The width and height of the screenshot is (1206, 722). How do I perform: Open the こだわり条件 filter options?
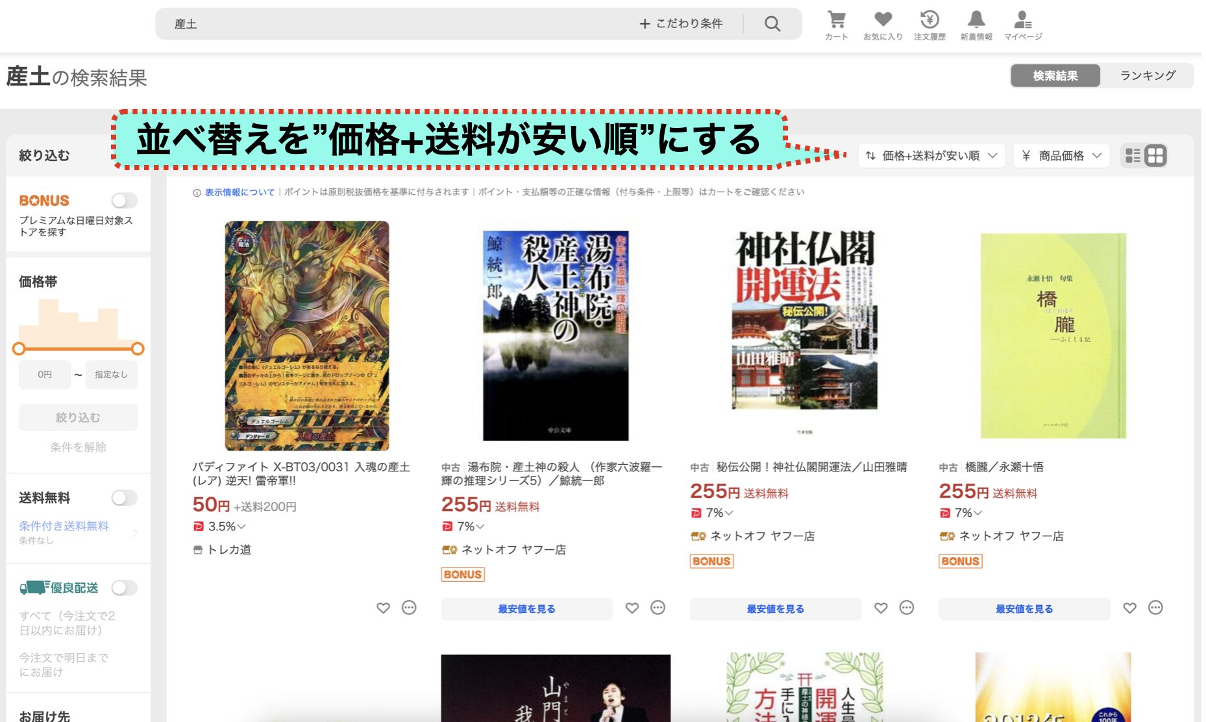coord(681,24)
